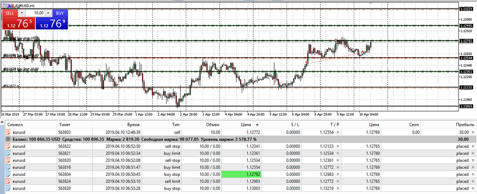Click the Свободная маржа value 98 077.05

coord(189,140)
